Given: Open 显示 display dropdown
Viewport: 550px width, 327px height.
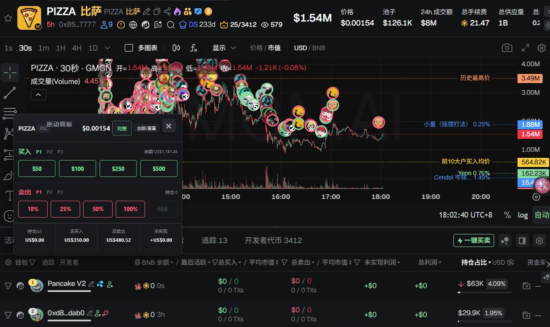Looking at the screenshot, I should [224, 48].
